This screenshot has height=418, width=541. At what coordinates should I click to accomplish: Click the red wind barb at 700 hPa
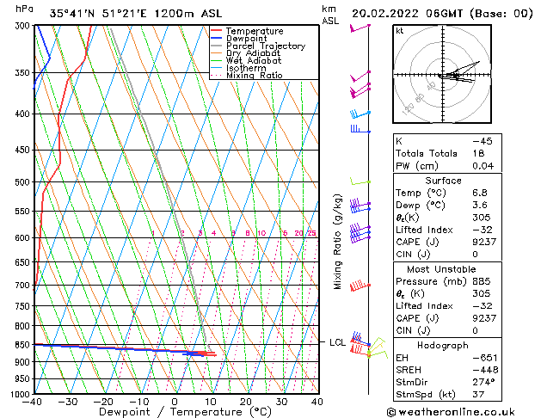tap(360, 286)
